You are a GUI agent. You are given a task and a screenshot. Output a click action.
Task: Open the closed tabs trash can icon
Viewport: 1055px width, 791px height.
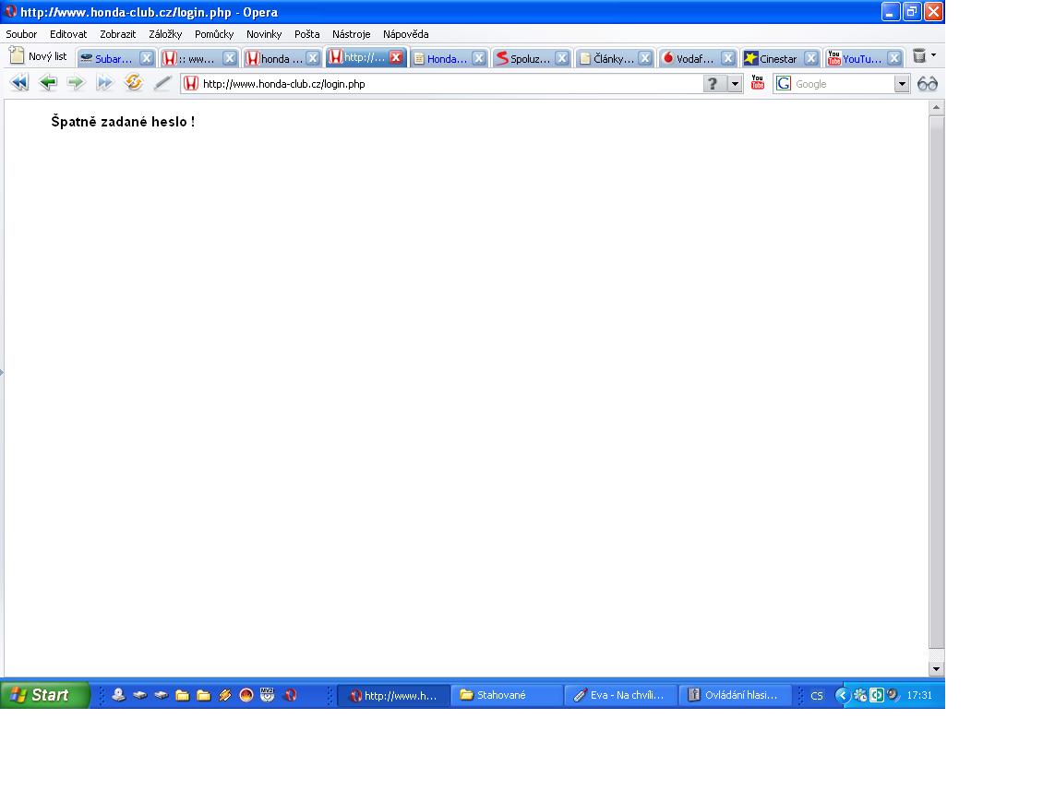tap(919, 56)
